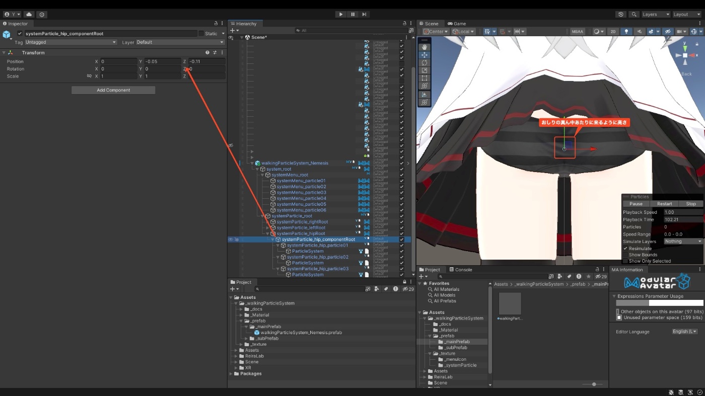Open the Layer dropdown showing Default
The height and width of the screenshot is (396, 705).
pyautogui.click(x=180, y=42)
